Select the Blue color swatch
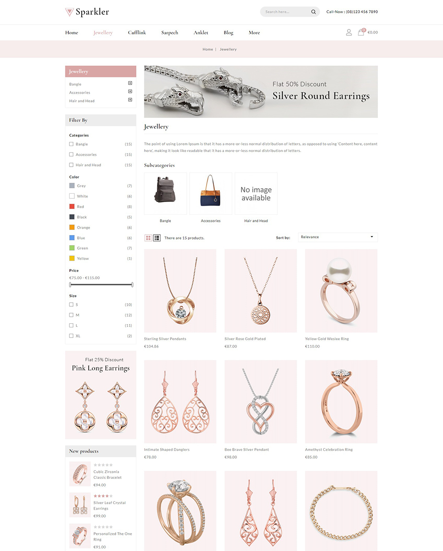 [x=72, y=238]
